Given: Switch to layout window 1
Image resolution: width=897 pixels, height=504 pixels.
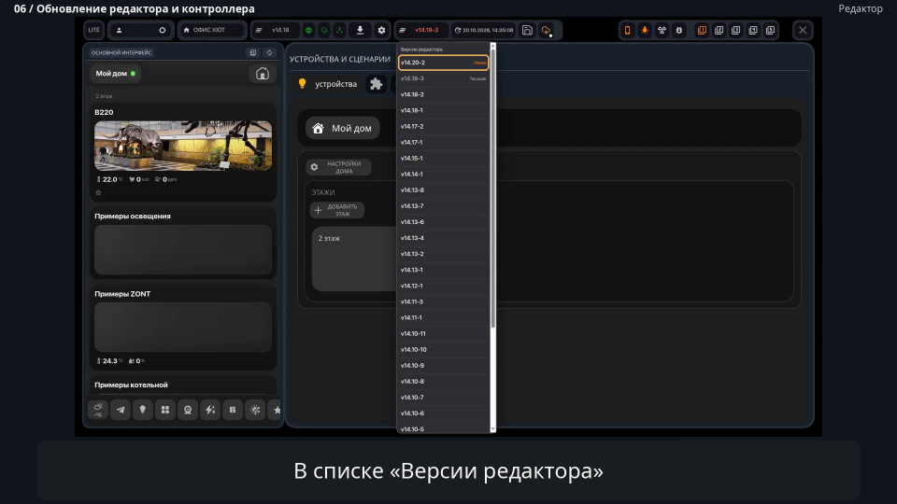Looking at the screenshot, I should tap(702, 30).
